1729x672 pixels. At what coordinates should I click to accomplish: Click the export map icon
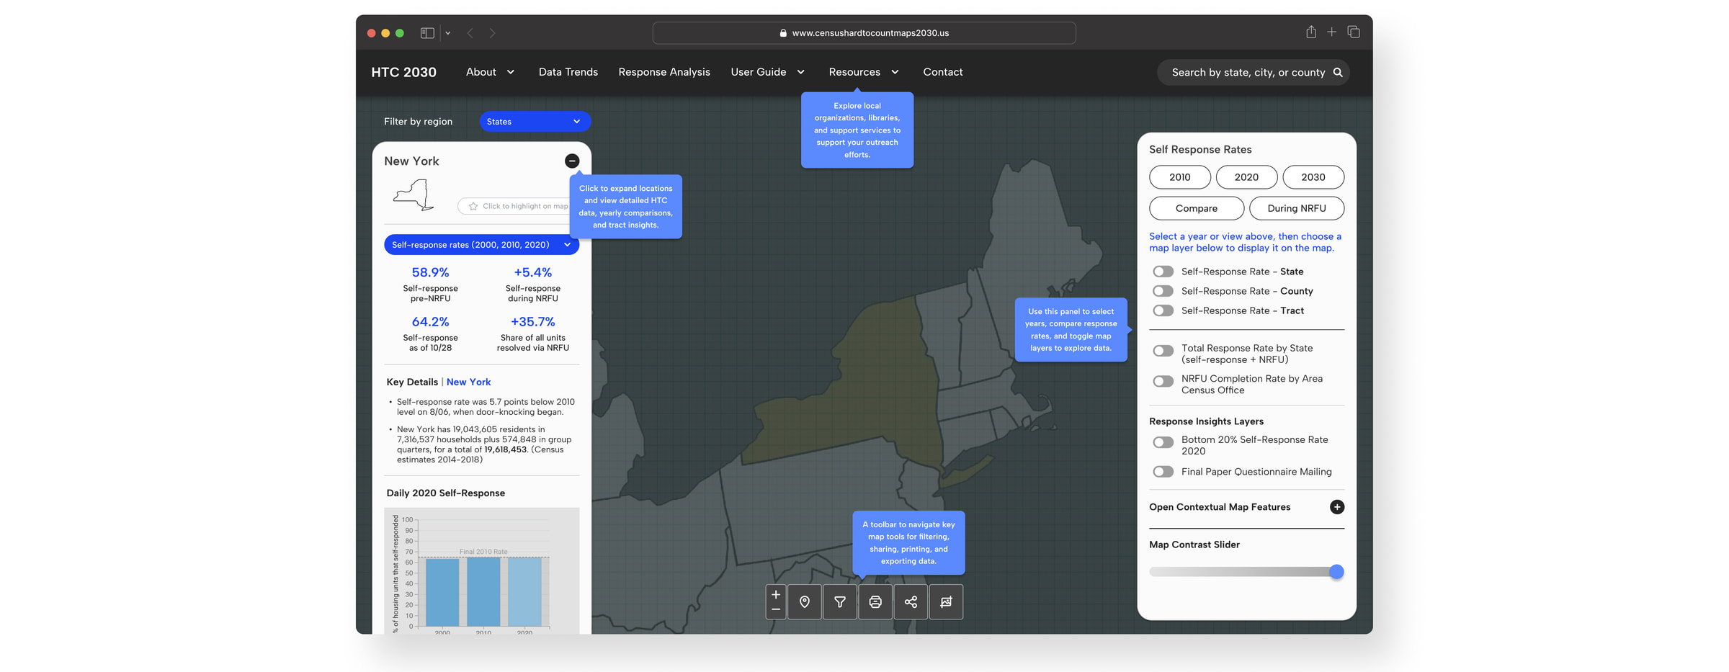946,601
